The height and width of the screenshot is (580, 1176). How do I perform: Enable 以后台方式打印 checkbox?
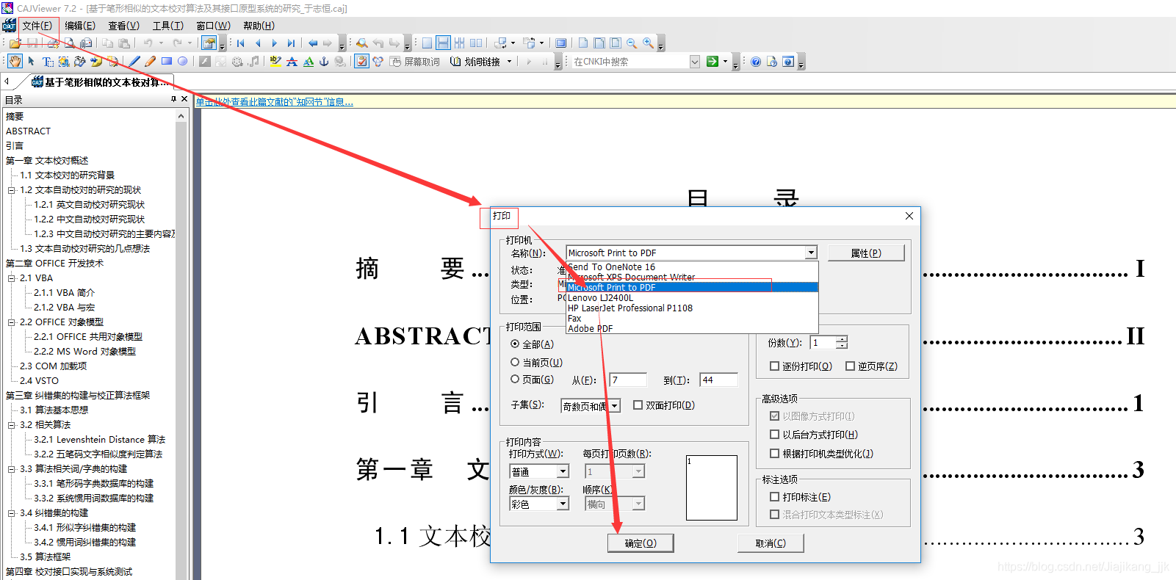click(774, 435)
